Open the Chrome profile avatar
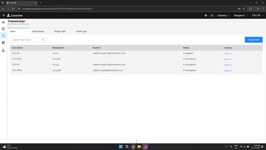The height and width of the screenshot is (150, 266). tap(258, 9)
